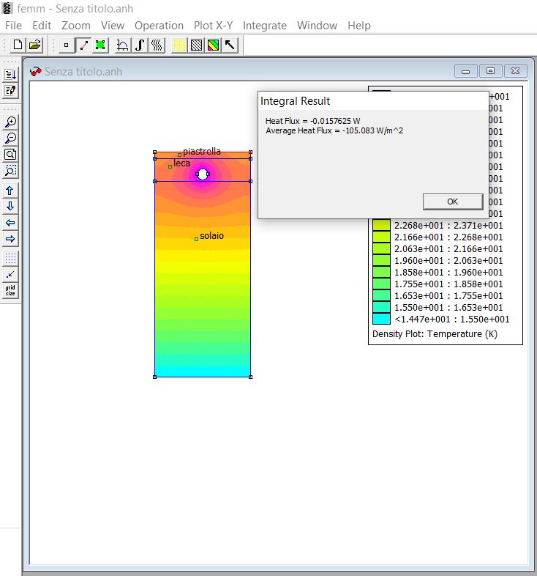Select the green block area mode

tap(100, 45)
